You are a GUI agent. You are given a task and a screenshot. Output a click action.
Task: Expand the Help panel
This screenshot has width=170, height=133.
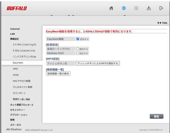click(162, 23)
